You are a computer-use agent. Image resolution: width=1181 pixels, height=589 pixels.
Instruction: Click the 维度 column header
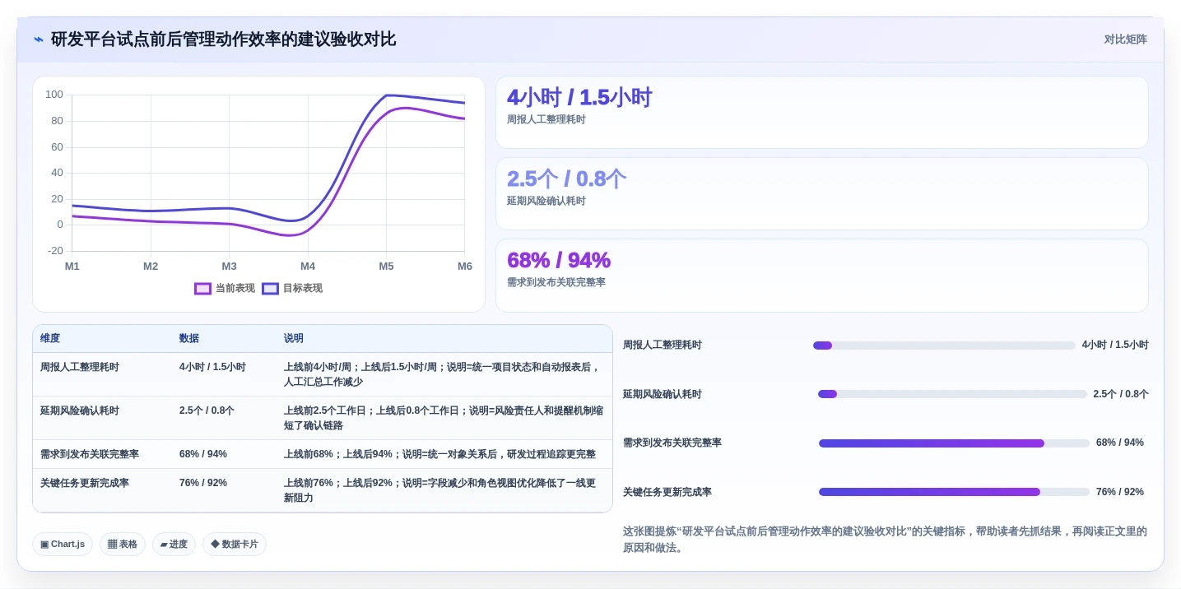tap(50, 339)
